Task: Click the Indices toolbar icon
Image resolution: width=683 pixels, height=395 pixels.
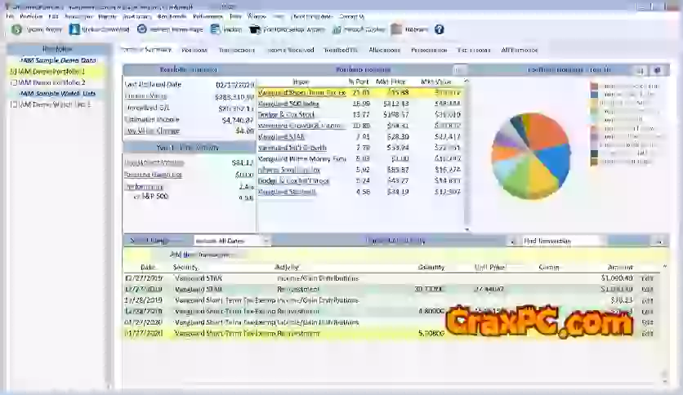Action: [x=216, y=29]
